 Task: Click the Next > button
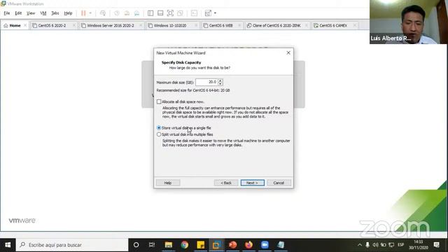click(253, 183)
